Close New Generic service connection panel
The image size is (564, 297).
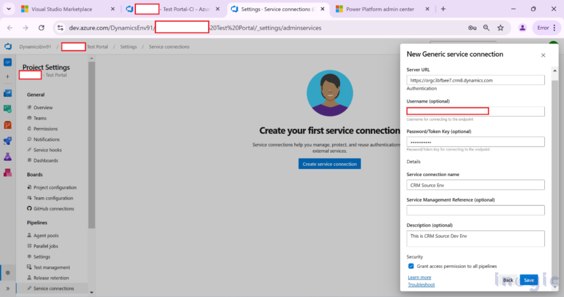point(543,55)
